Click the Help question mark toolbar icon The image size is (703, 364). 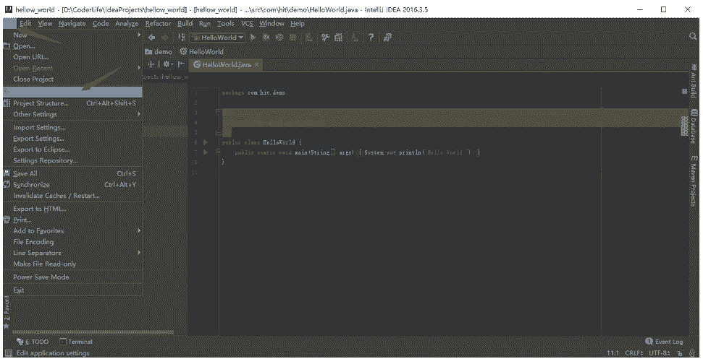click(x=371, y=37)
